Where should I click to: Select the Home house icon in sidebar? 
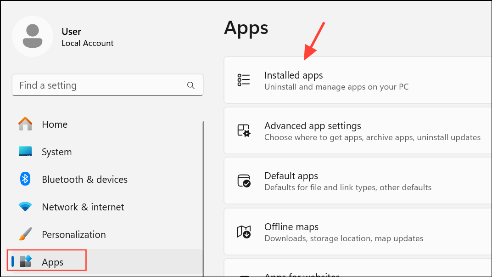tap(25, 124)
